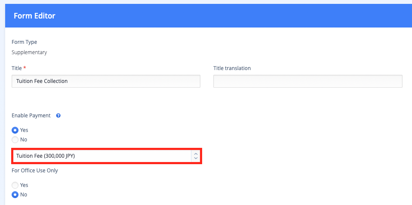Click the Form Editor header title
Image resolution: width=412 pixels, height=205 pixels.
[x=34, y=16]
